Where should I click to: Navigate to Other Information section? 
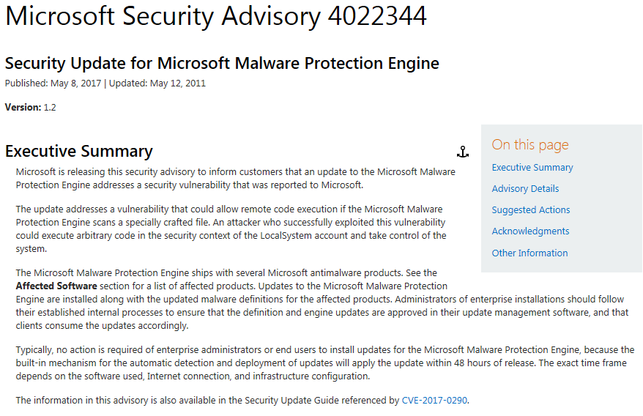[x=529, y=253]
